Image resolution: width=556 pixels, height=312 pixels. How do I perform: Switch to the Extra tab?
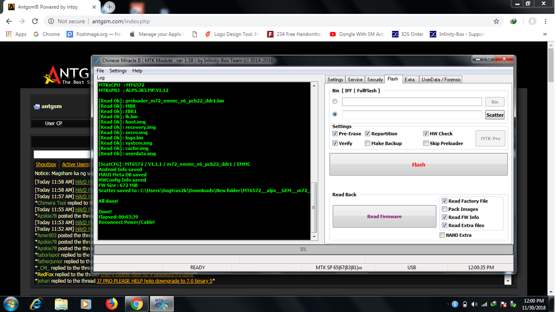[410, 80]
